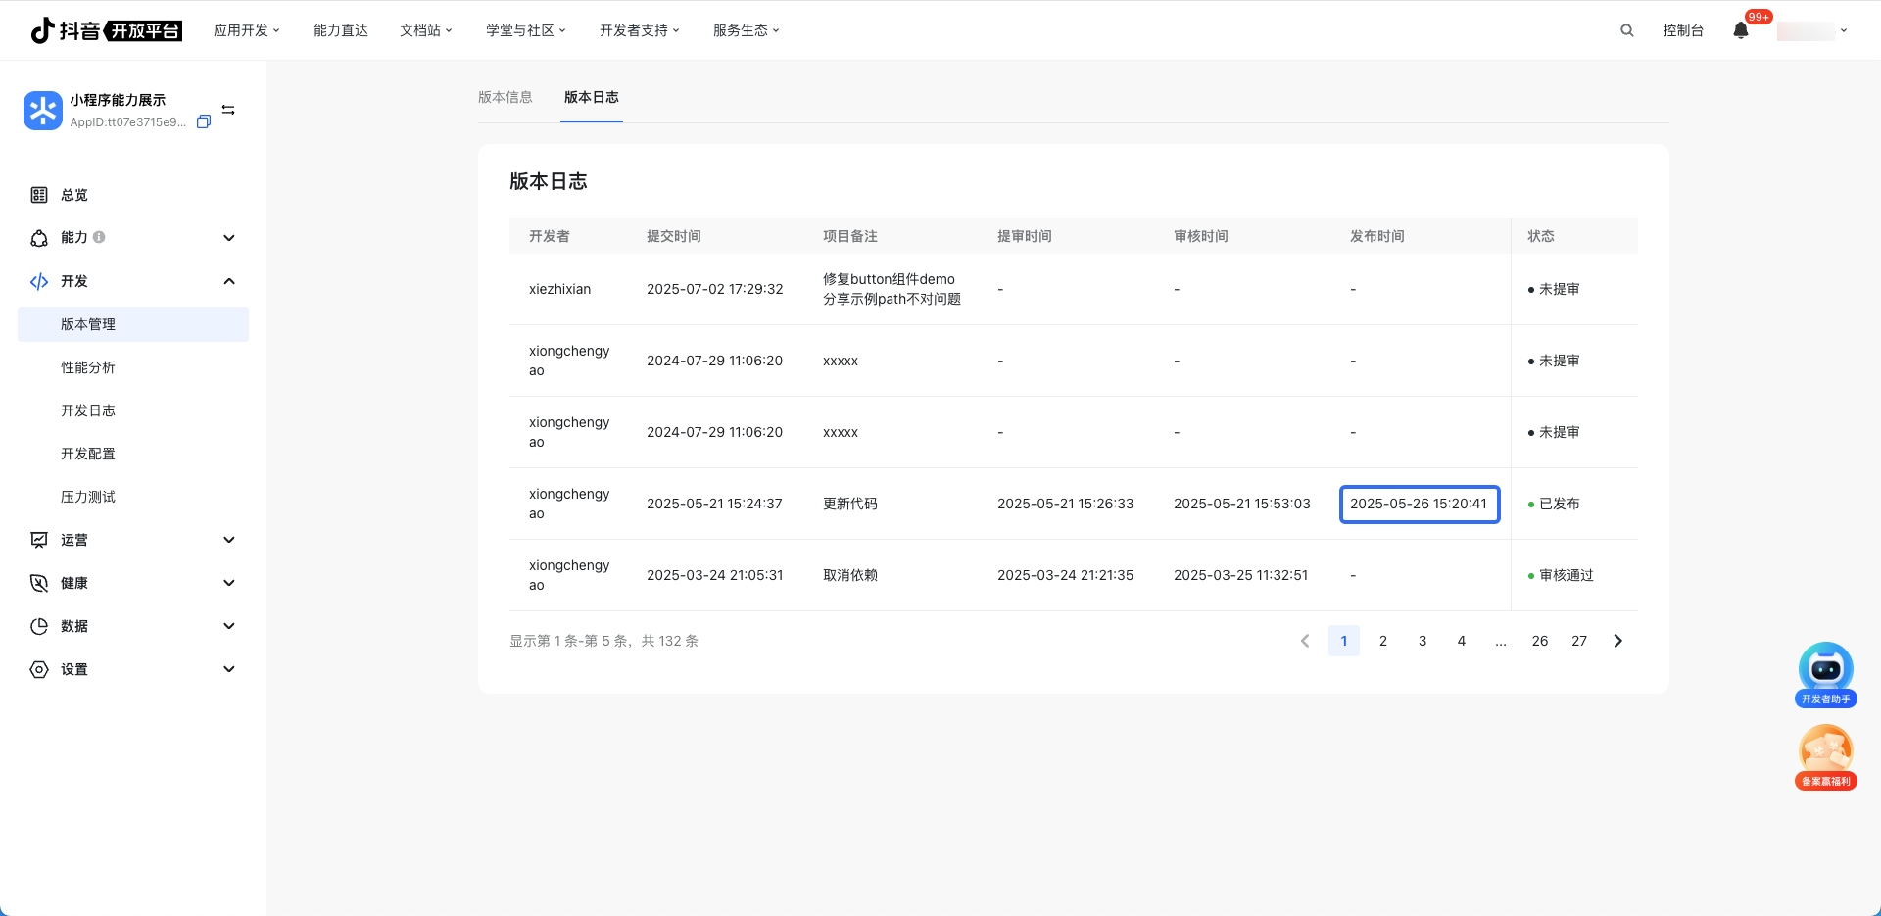Screen dimensions: 1881x916
Task: Click the Douyin Open Platform logo
Action: point(106,30)
